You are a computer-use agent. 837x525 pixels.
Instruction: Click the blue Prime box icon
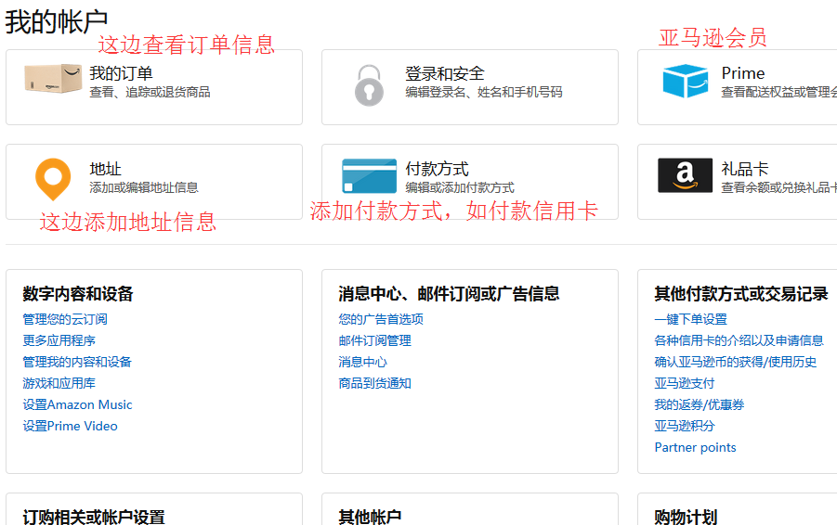(686, 81)
